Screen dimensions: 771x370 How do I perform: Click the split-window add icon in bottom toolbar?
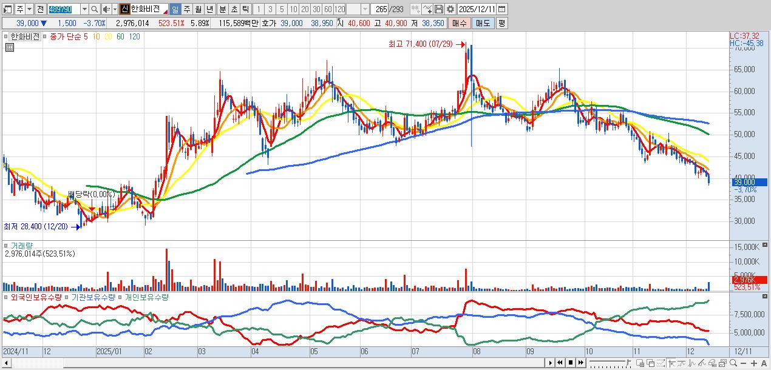(x=640, y=363)
